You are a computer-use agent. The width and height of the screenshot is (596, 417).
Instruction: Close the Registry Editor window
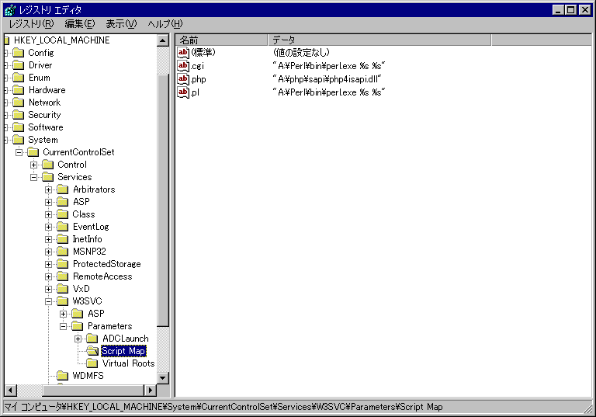click(584, 10)
